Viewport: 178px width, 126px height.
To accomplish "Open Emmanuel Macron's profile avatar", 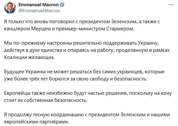I will pos(10,8).
